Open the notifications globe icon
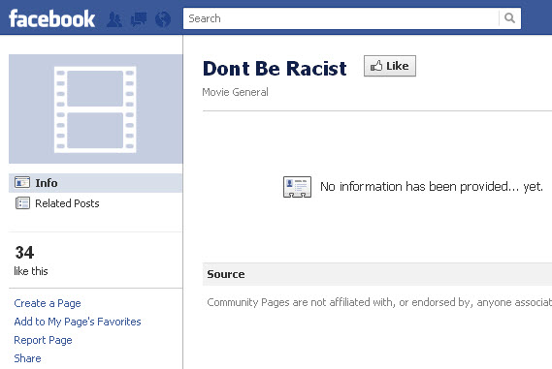The width and height of the screenshot is (552, 369). click(x=163, y=19)
